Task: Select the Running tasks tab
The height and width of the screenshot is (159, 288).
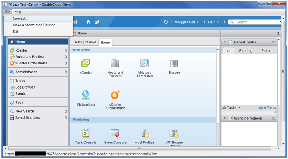Action: click(x=246, y=51)
